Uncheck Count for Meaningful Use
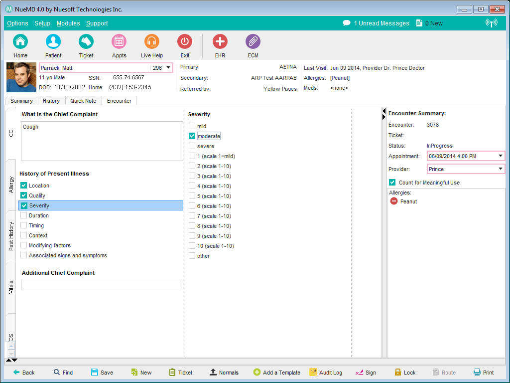The width and height of the screenshot is (510, 383). coord(392,182)
